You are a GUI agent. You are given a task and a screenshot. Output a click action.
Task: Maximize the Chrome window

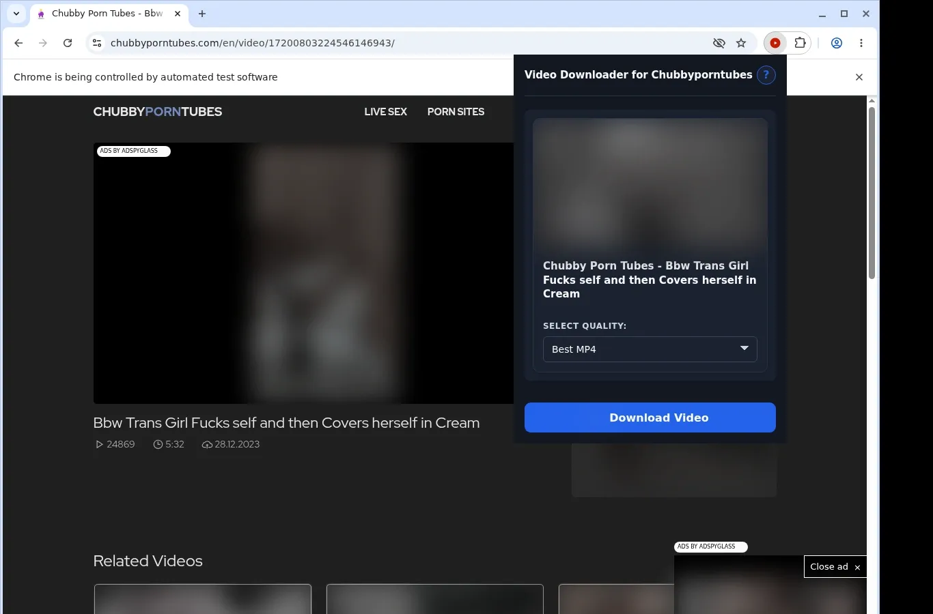844,14
